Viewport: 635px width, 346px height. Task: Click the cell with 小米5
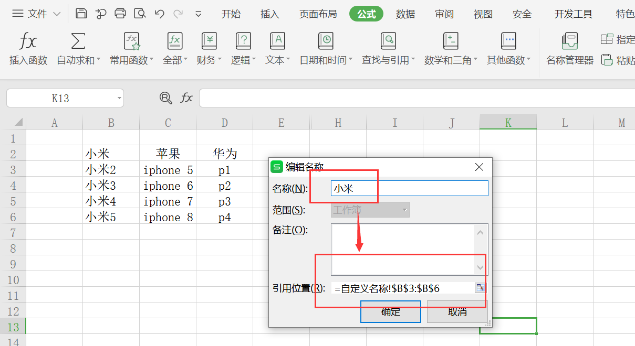111,217
